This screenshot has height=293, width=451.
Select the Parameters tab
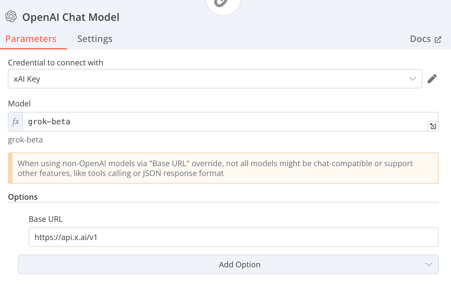(30, 39)
